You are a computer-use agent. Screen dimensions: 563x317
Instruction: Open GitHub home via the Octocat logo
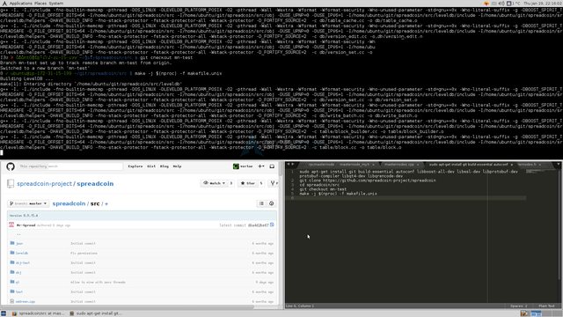click(x=11, y=166)
